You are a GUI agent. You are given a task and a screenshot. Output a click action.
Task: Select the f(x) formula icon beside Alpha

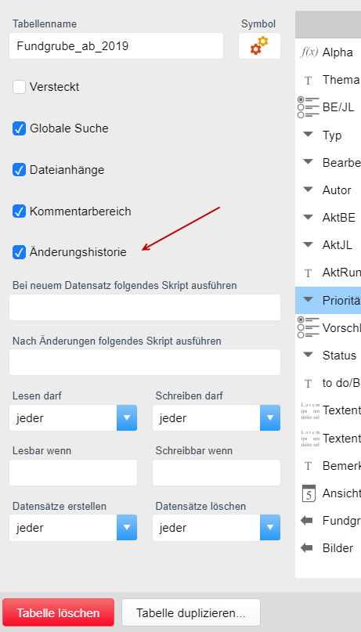tap(309, 52)
